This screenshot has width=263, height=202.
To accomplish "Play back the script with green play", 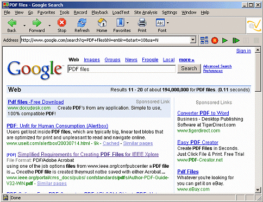I will [225, 40].
